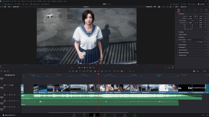Play the timeline in reverse

point(82,68)
